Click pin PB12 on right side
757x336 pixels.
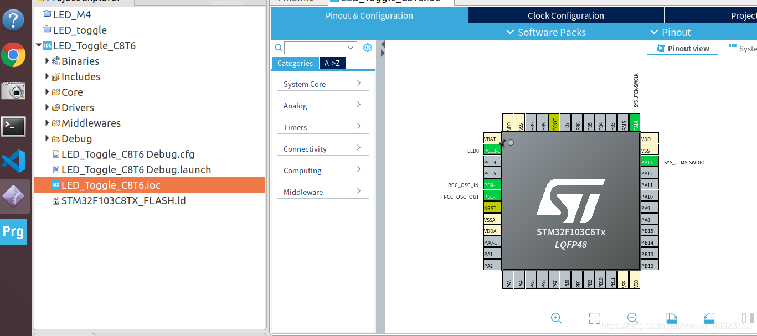[650, 266]
